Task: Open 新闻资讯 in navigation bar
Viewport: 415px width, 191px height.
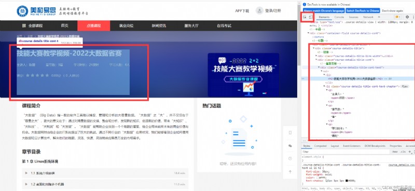Action: (x=159, y=26)
